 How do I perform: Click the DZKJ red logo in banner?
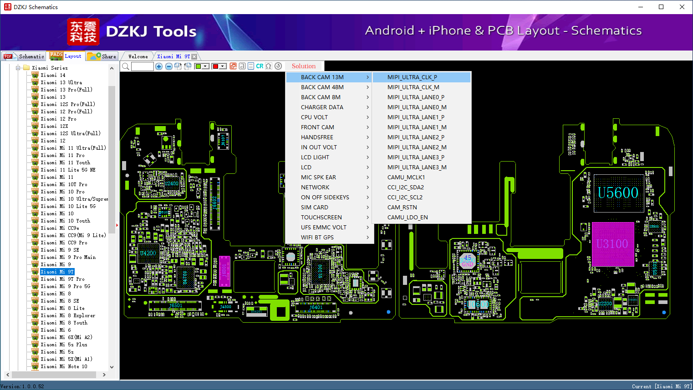pos(83,32)
